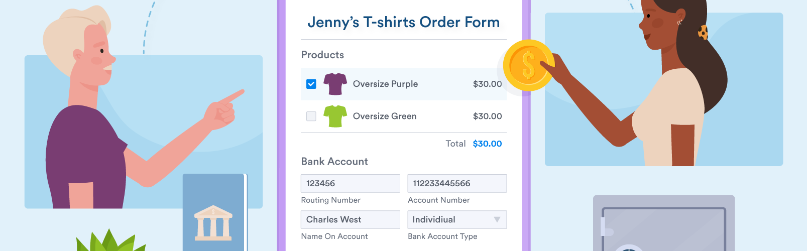Image resolution: width=807 pixels, height=251 pixels.
Task: Click the green t-shirt icon
Action: click(x=335, y=116)
